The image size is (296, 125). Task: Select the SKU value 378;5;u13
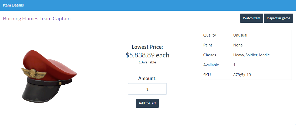242,75
